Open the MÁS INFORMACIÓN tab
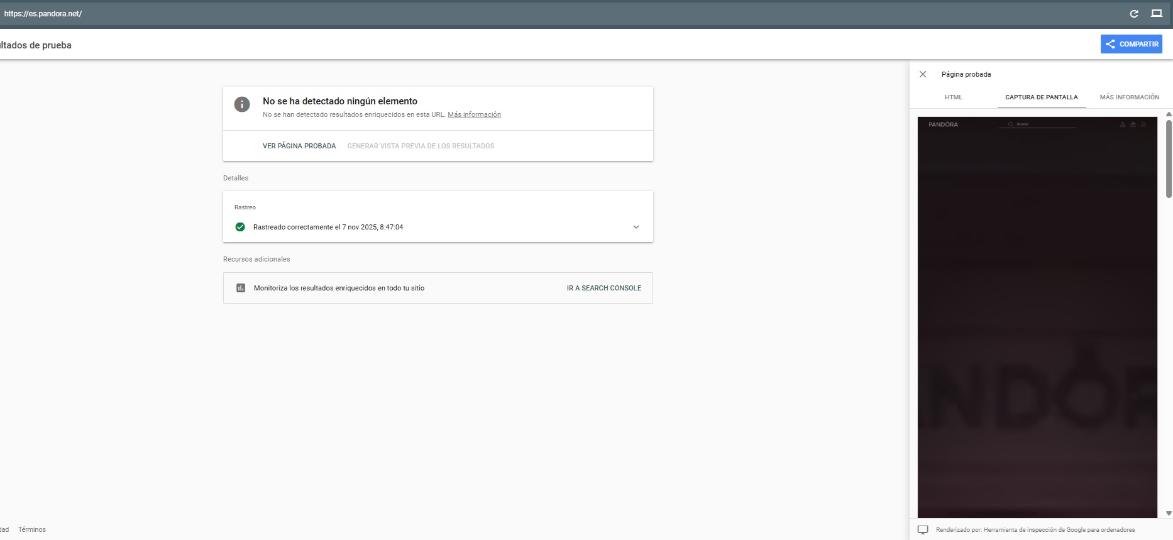The image size is (1173, 540). pyautogui.click(x=1129, y=97)
